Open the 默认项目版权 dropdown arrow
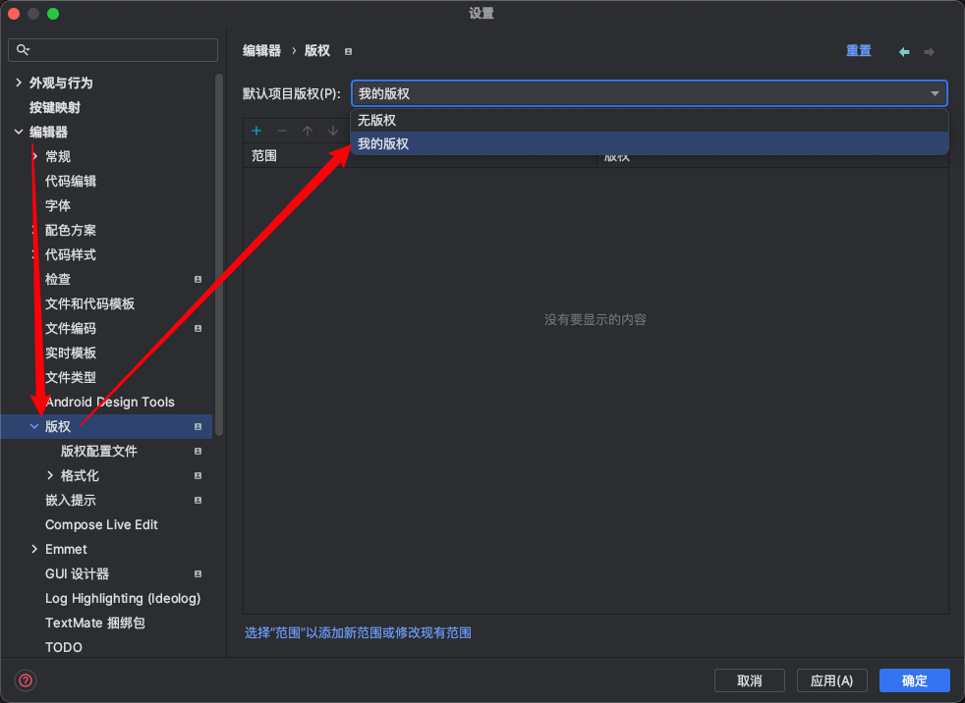Image resolution: width=965 pixels, height=703 pixels. point(935,94)
